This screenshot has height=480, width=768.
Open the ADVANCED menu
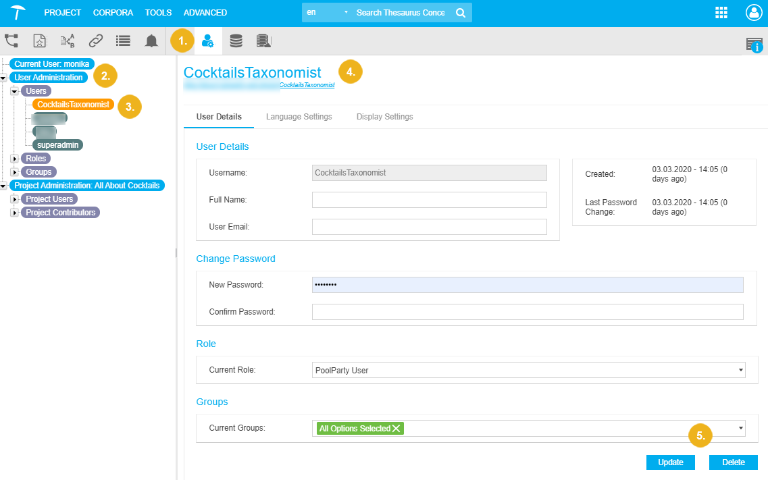(x=205, y=13)
